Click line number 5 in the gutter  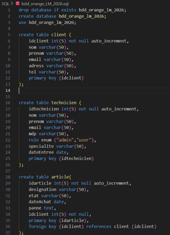click(9, 35)
